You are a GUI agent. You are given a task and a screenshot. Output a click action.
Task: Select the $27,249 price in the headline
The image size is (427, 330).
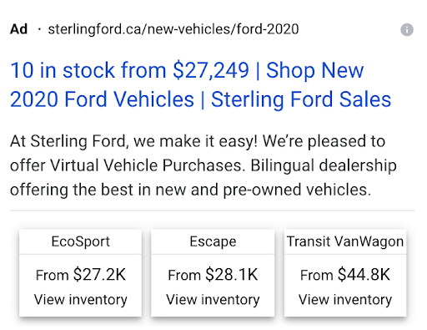[x=211, y=70]
